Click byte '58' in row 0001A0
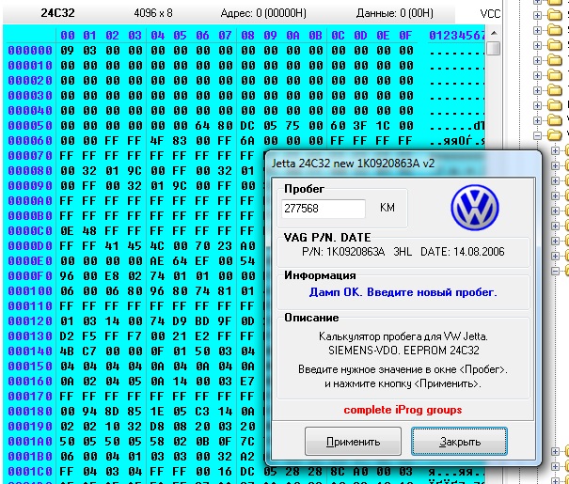Screen dimensions: 569x484 coord(157,442)
